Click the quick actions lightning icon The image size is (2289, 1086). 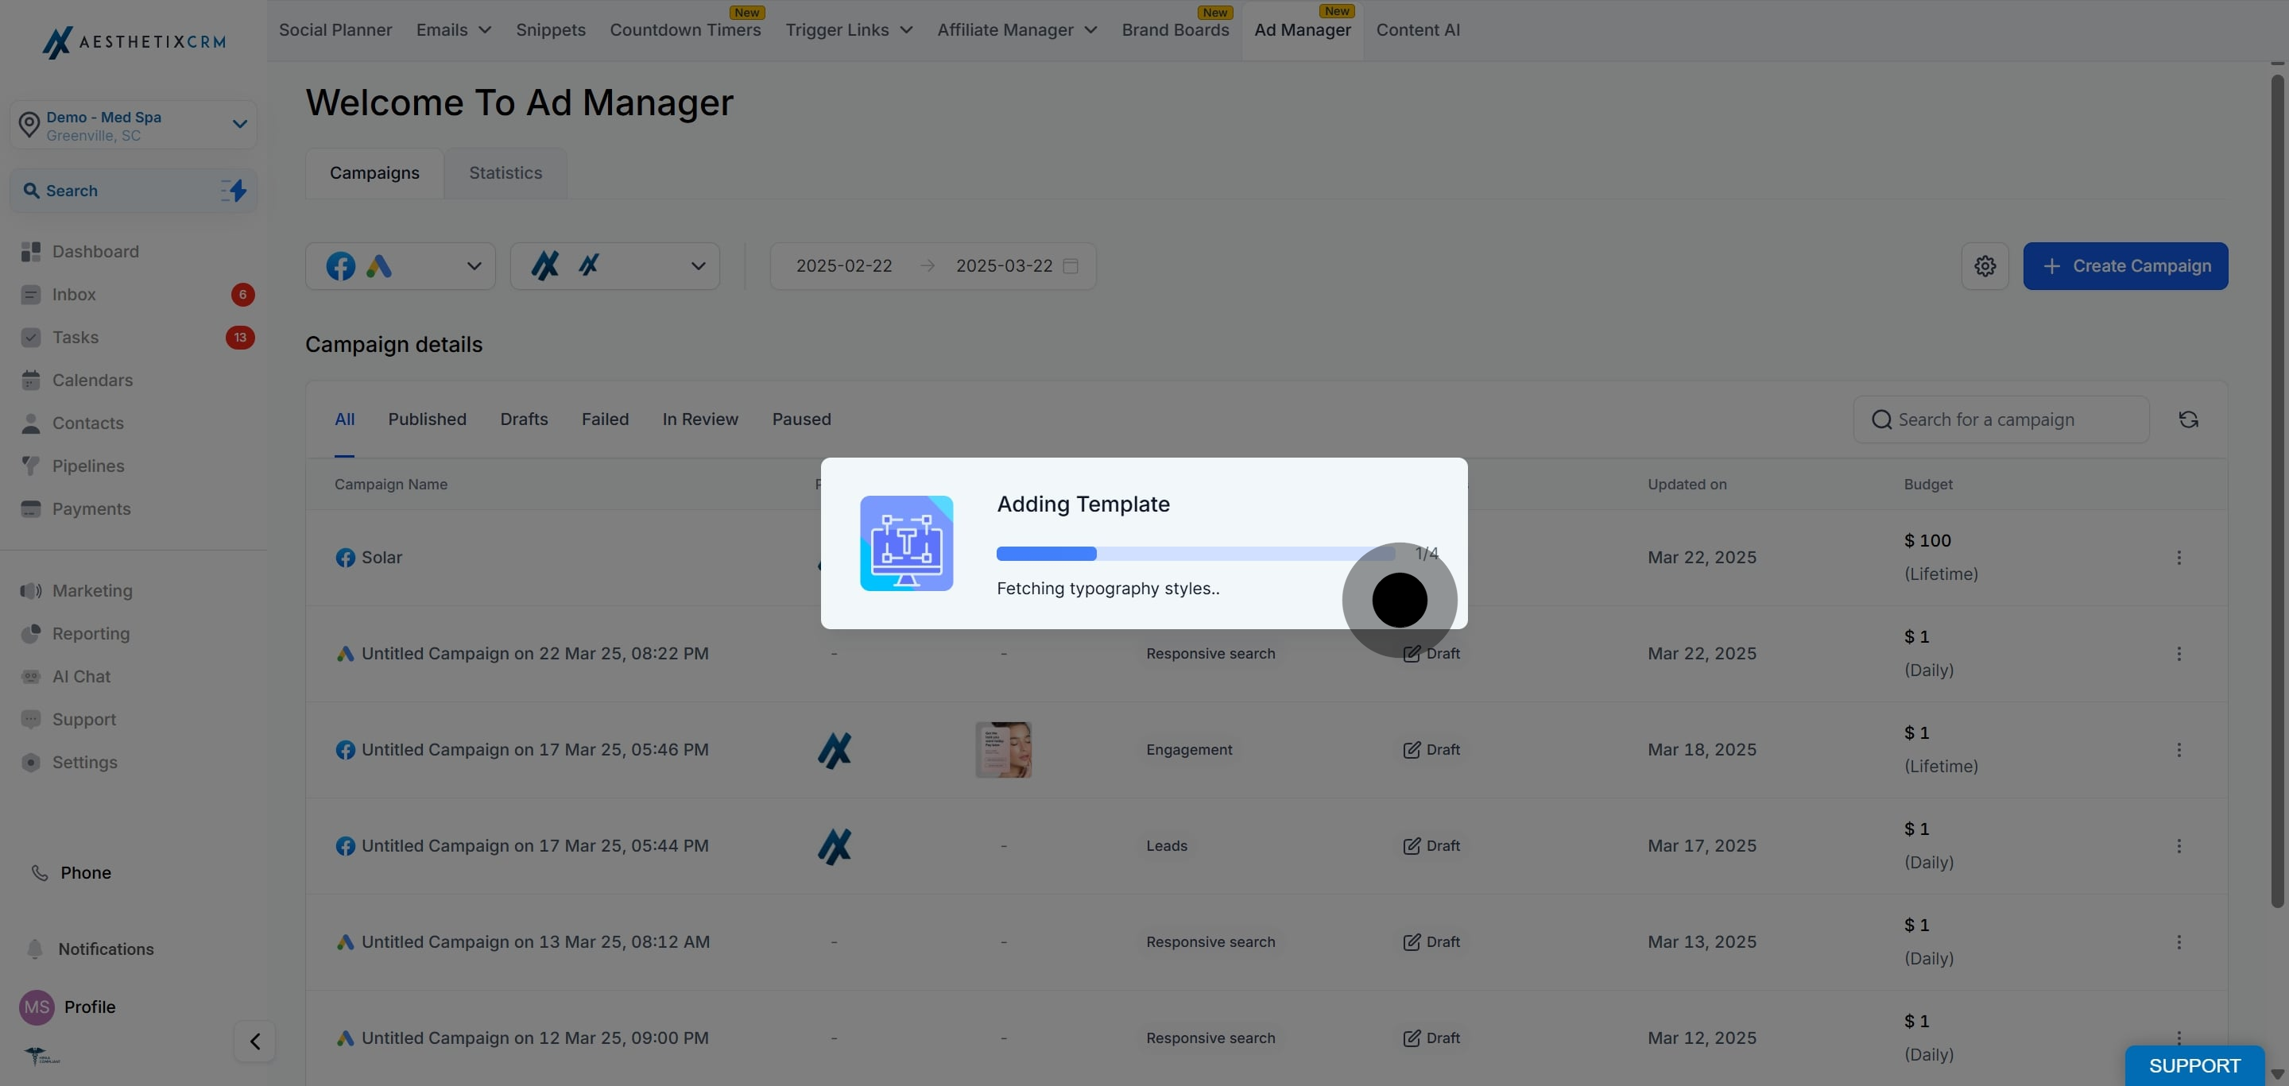coord(234,190)
